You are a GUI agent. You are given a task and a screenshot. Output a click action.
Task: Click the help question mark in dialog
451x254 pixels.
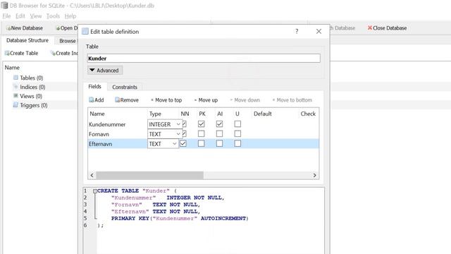click(297, 31)
